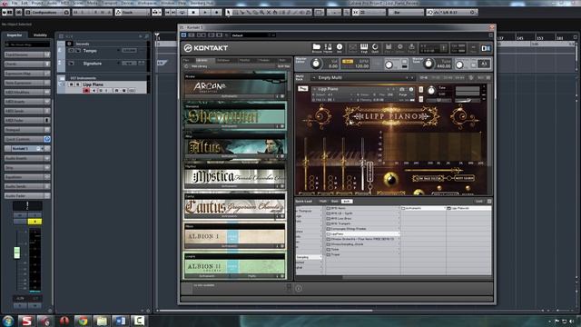Expand the Chords inspector section
Screen dimensions: 581x327
click(x=27, y=64)
